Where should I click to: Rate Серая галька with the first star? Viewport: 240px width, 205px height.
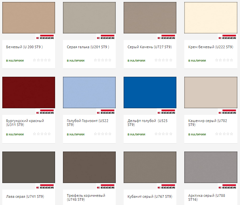tap(95, 60)
